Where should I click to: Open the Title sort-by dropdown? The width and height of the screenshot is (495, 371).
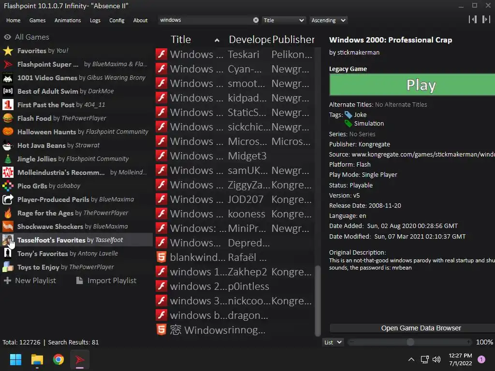click(x=283, y=20)
